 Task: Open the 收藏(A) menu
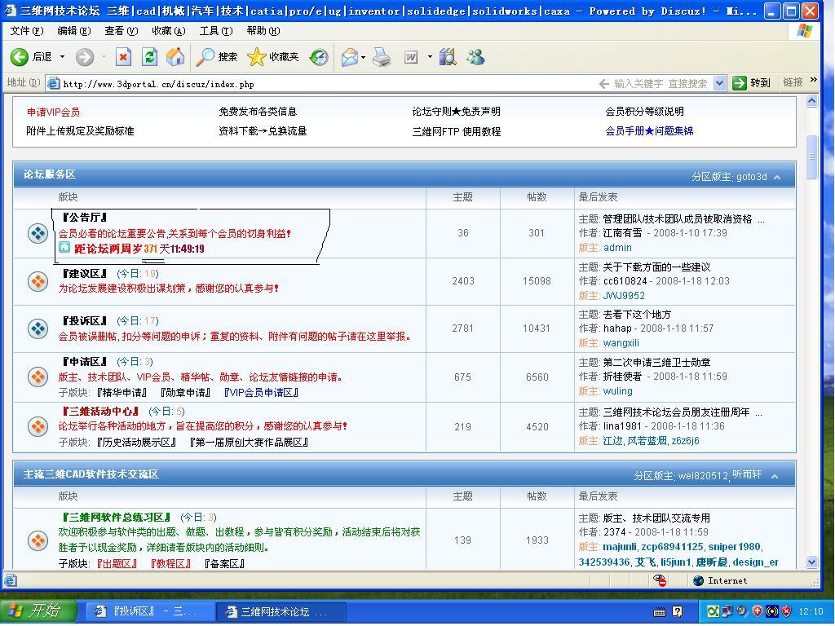(169, 31)
